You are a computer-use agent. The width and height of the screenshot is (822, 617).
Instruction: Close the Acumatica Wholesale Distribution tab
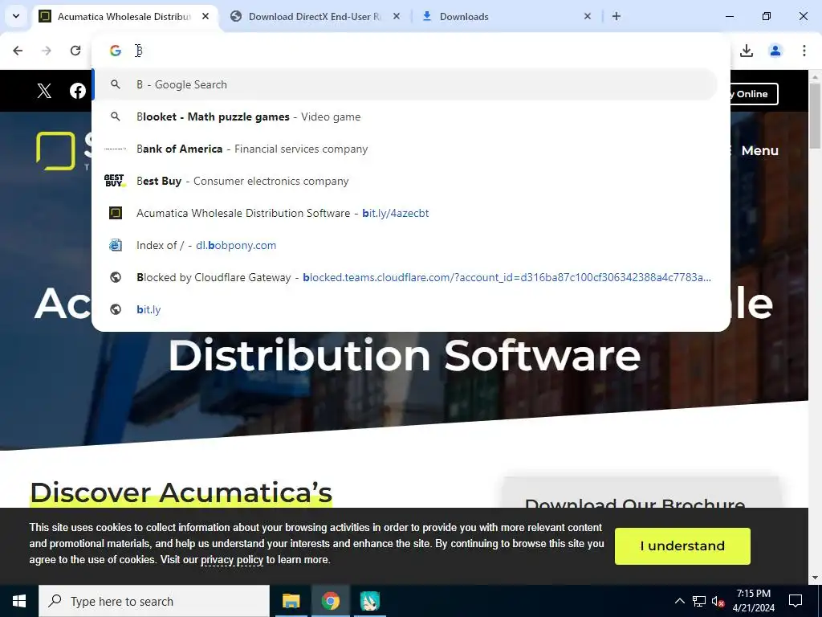coord(205,16)
